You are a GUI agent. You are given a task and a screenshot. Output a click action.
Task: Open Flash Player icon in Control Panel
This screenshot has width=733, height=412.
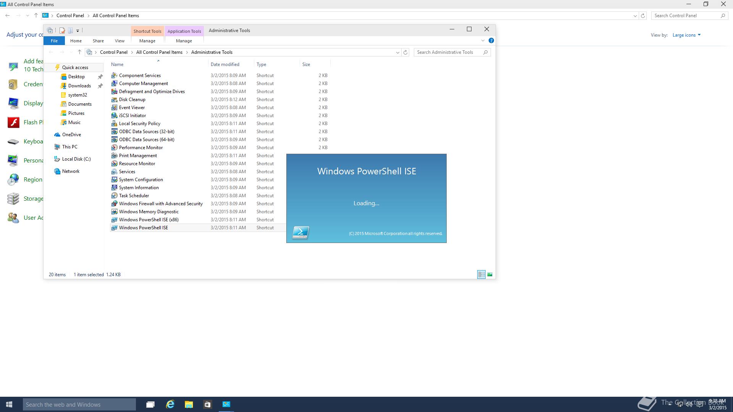14,122
